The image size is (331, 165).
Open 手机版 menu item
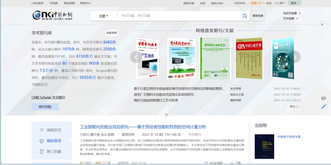pos(54,3)
